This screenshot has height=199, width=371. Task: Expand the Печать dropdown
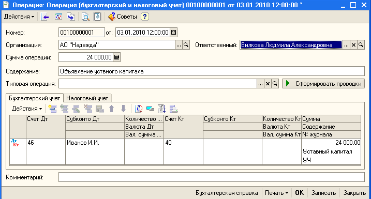coord(277,193)
